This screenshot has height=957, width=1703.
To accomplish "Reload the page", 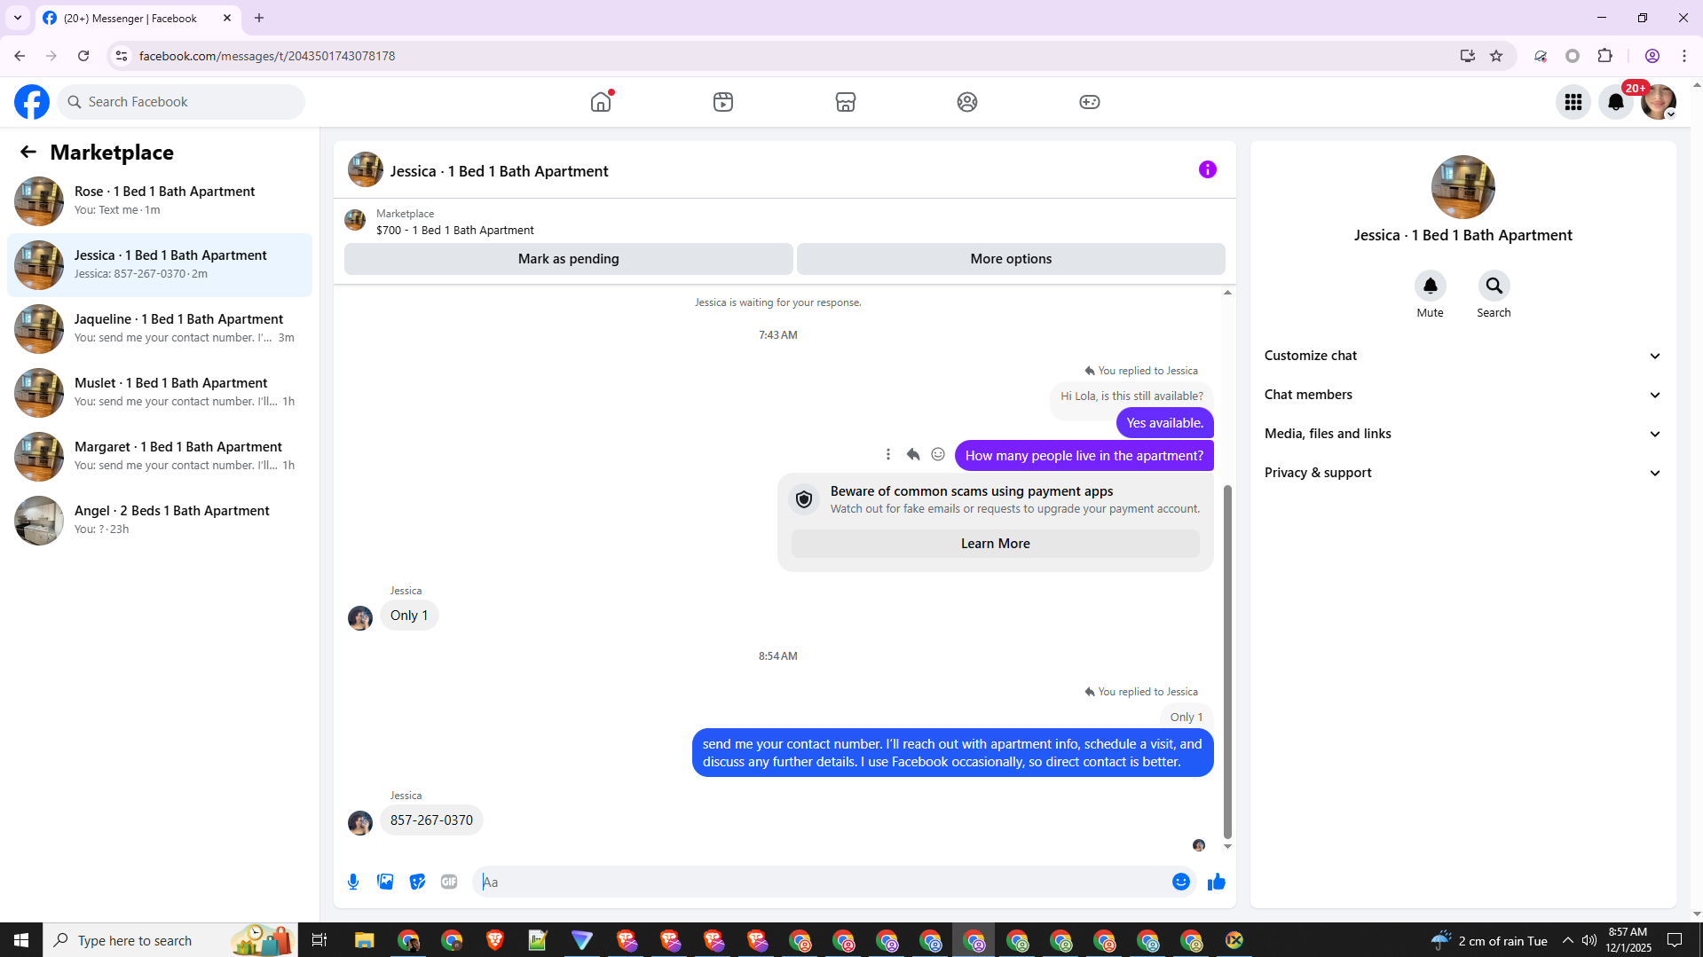I will coord(83,56).
